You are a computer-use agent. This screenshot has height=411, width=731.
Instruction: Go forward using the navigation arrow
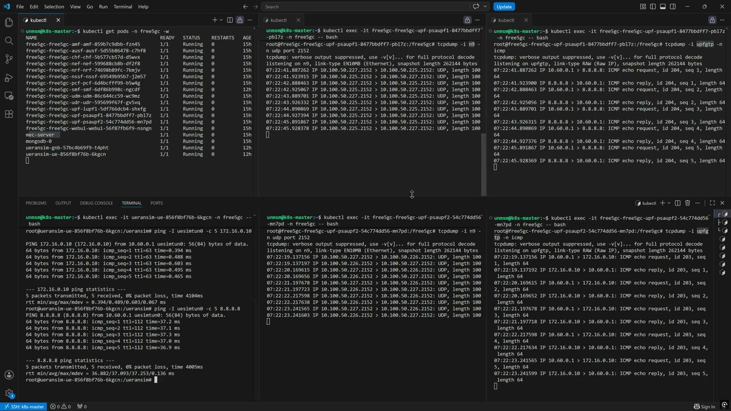[255, 7]
